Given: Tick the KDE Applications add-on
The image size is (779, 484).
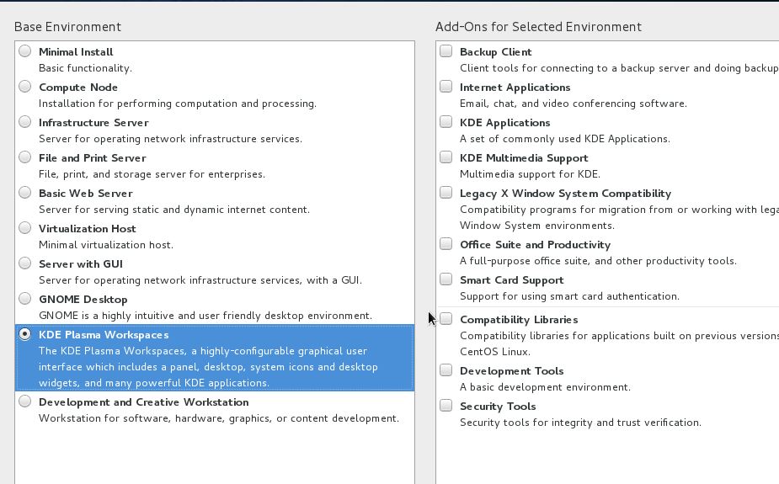Looking at the screenshot, I should 446,122.
